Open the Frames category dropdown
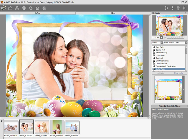Viewport: 188px width, 139px height. 162,43
